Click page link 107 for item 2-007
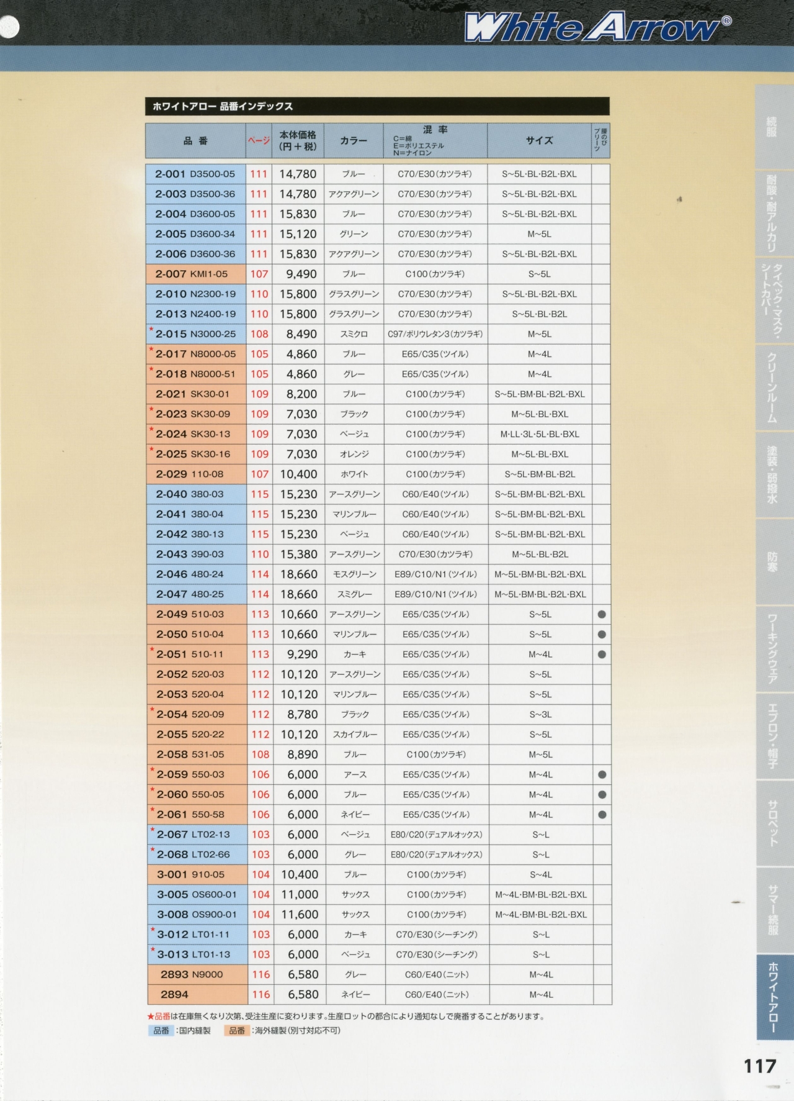Screen dimensions: 794x1101 coord(259,274)
